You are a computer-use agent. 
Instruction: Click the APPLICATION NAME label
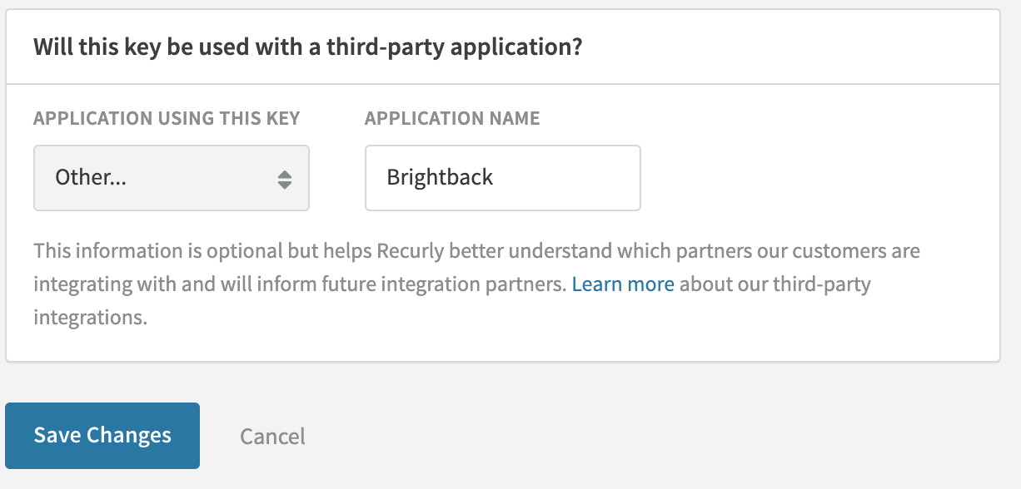[x=451, y=118]
